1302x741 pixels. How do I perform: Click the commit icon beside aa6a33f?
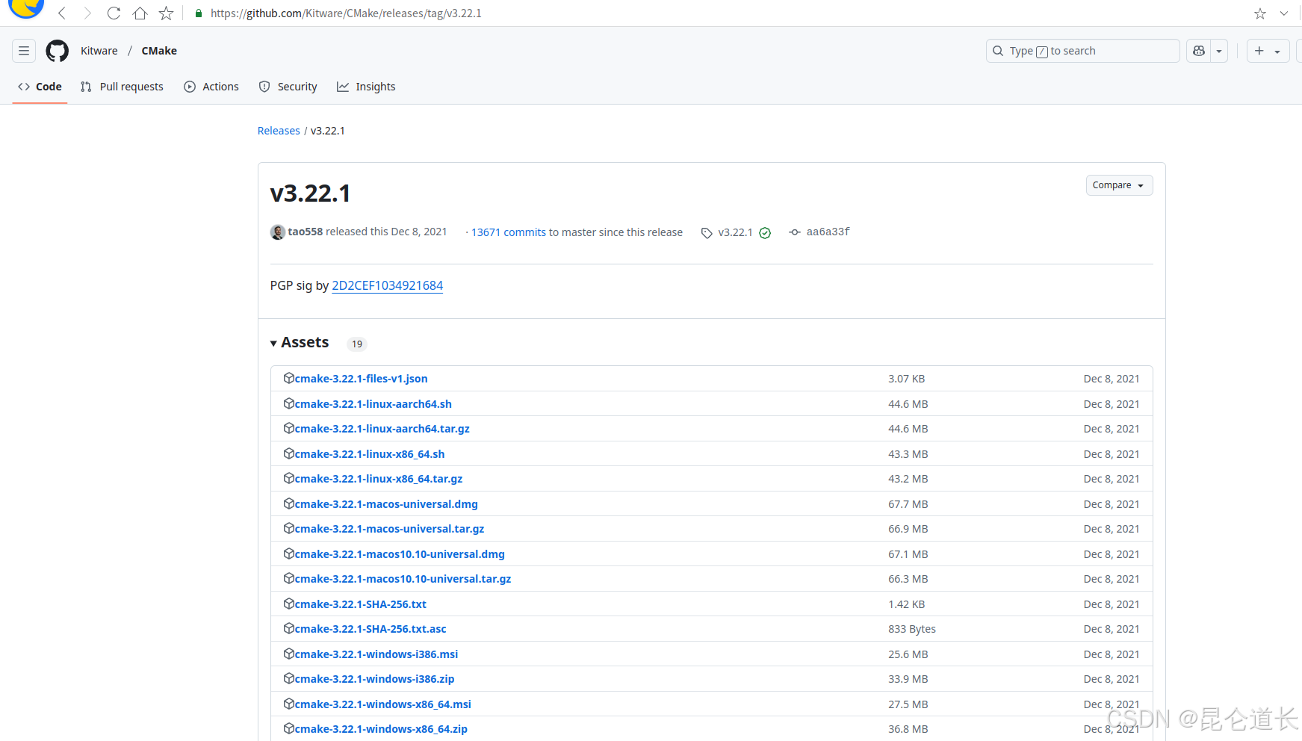point(795,232)
